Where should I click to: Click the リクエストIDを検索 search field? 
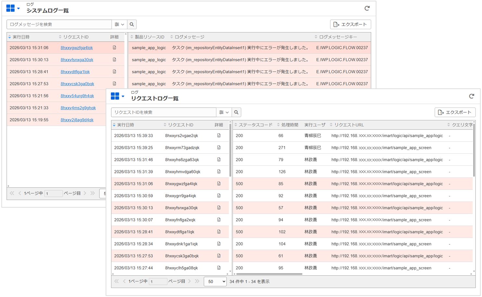[x=164, y=112]
